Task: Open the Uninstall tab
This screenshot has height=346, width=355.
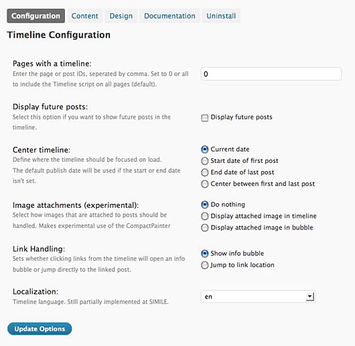Action: tap(221, 16)
